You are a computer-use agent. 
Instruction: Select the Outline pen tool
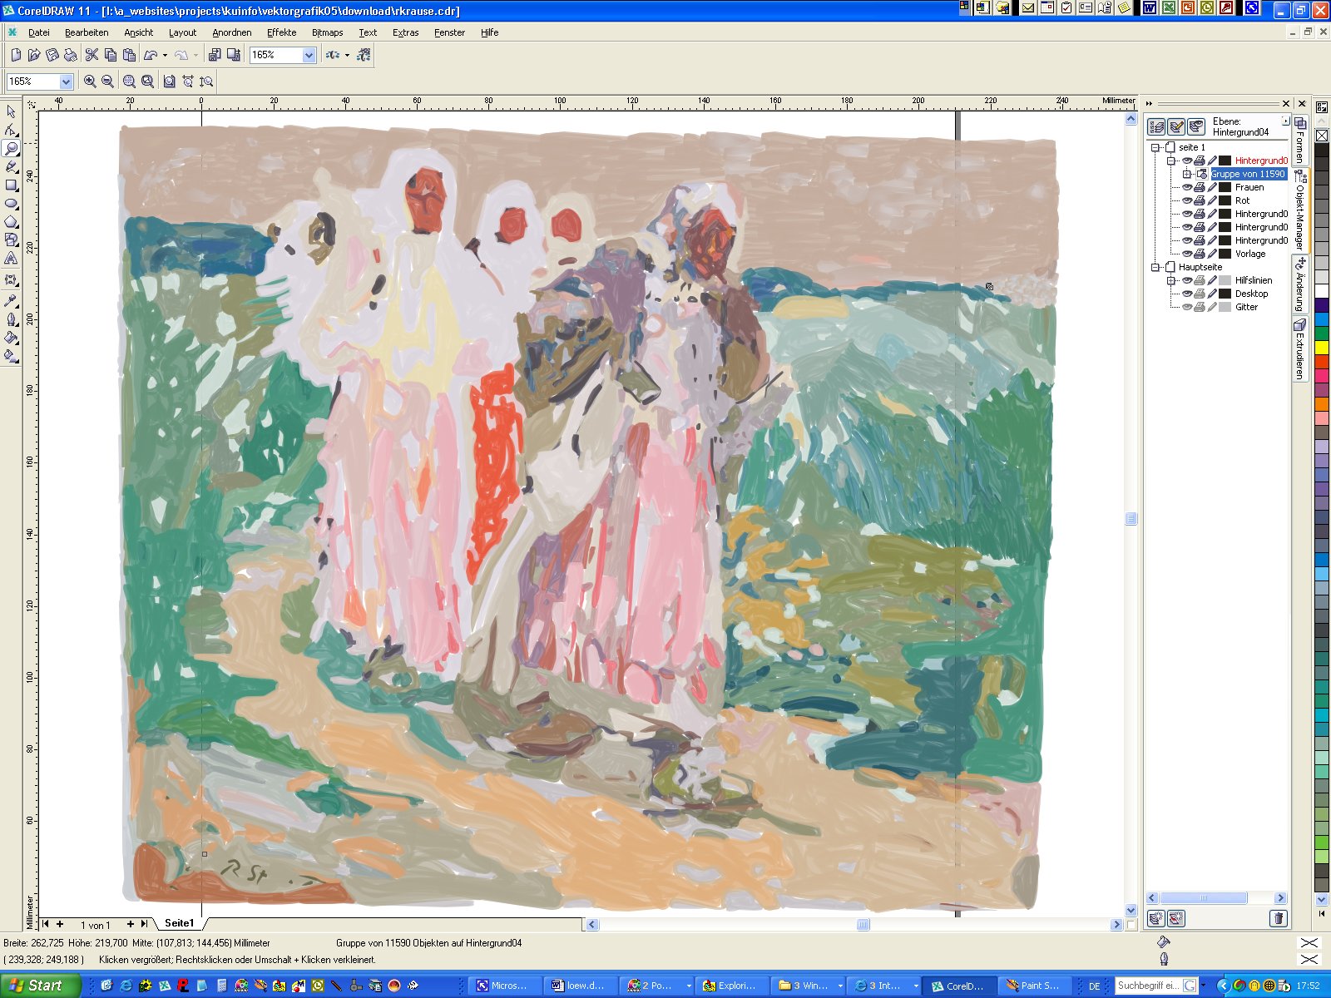coord(11,319)
